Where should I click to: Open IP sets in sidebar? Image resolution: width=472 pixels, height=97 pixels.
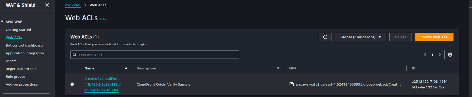point(11,61)
